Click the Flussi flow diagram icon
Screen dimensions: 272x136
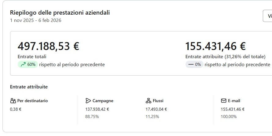point(149,101)
